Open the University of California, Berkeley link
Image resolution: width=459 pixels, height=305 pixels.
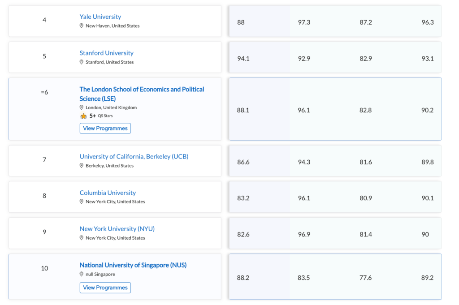tap(134, 156)
